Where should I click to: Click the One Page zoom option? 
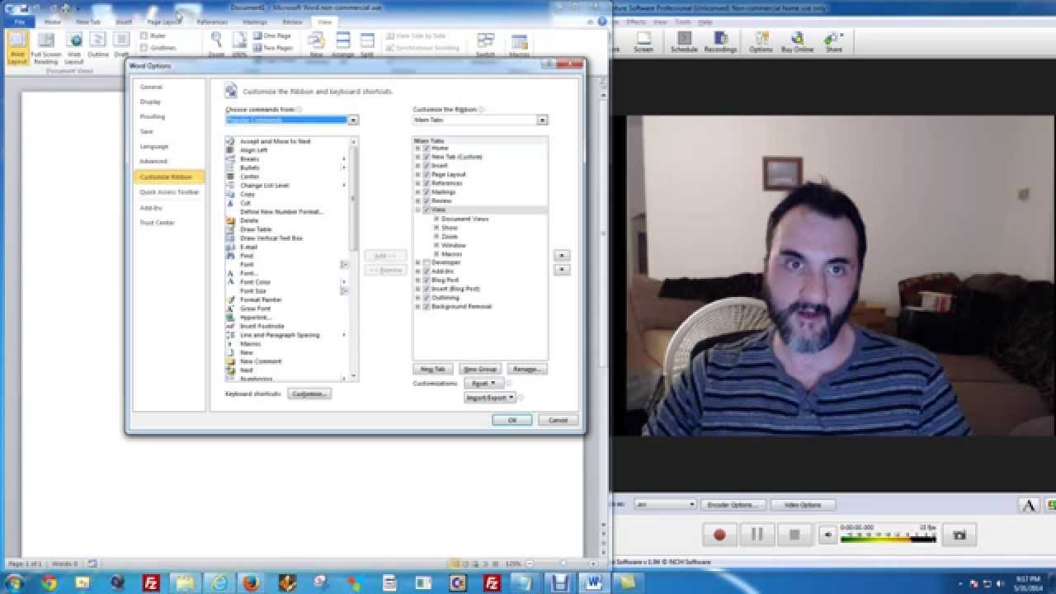274,36
